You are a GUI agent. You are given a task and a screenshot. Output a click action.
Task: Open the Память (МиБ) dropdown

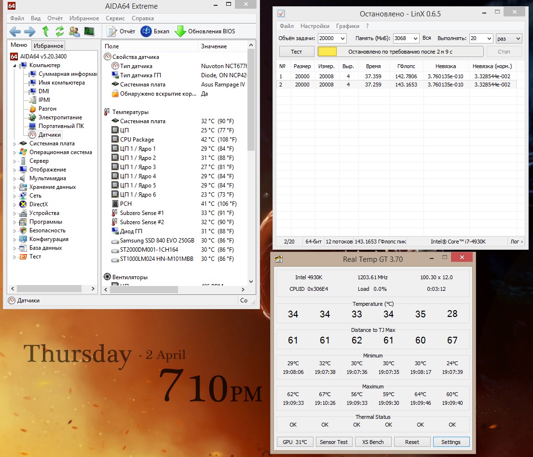point(415,39)
